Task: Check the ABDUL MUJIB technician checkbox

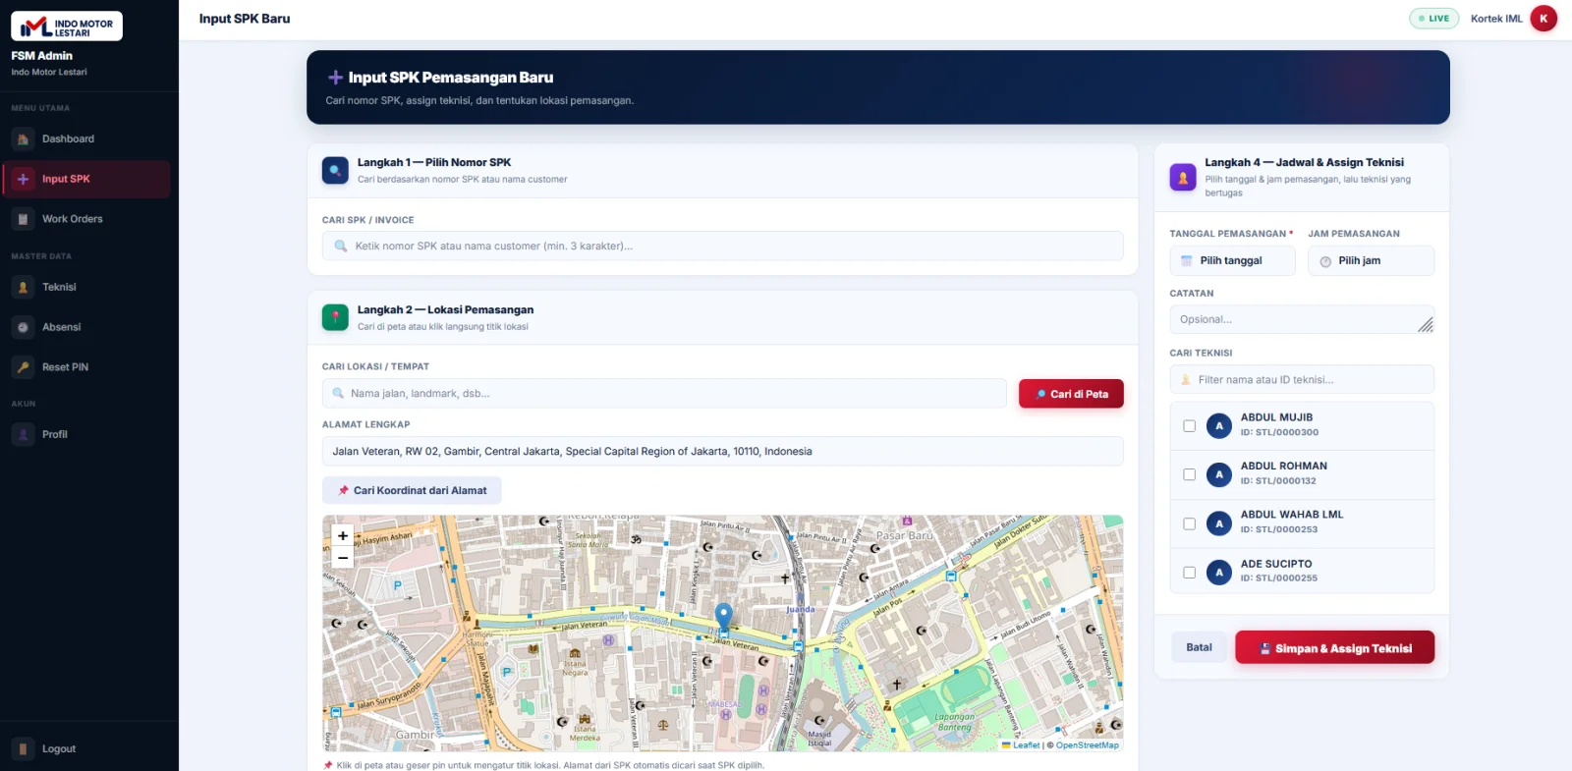Action: [x=1189, y=426]
